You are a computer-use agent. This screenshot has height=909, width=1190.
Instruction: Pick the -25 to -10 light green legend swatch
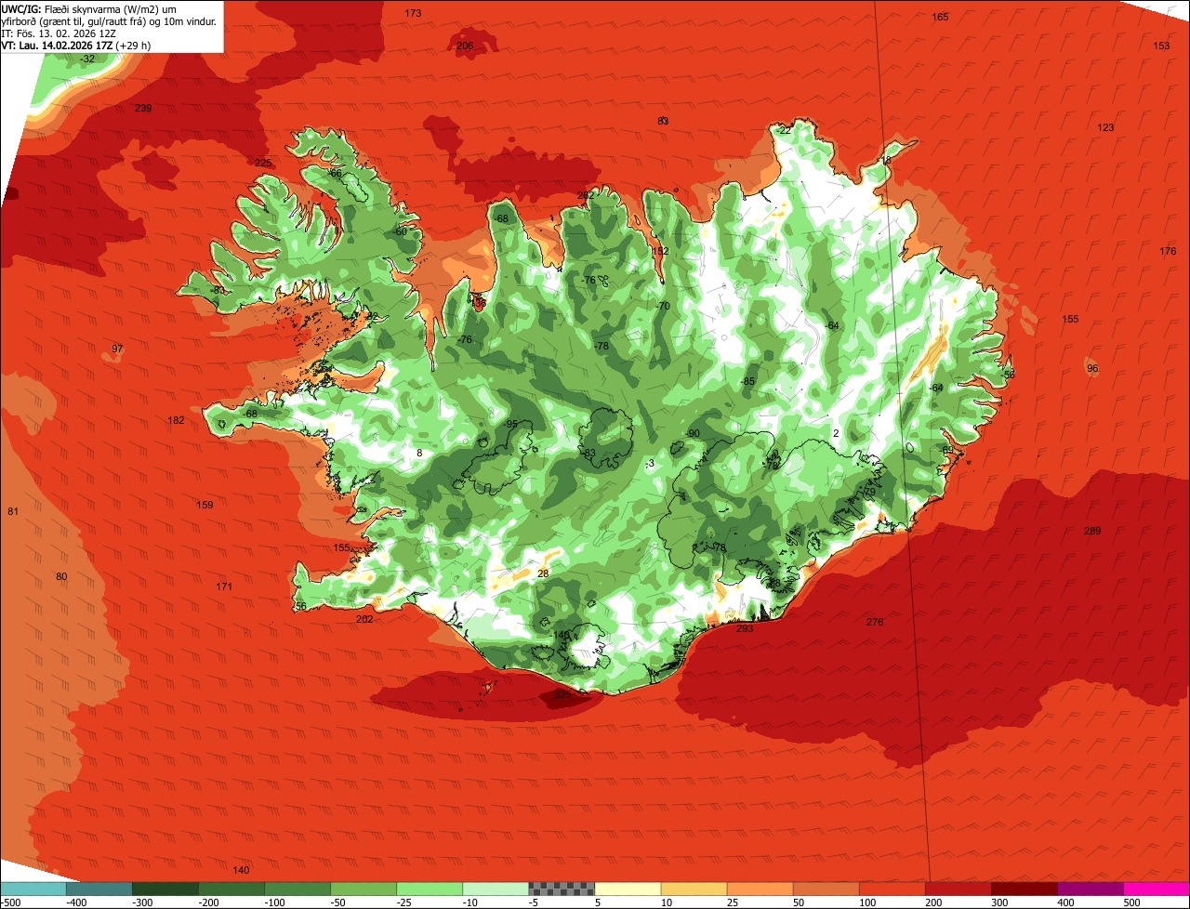tap(429, 889)
